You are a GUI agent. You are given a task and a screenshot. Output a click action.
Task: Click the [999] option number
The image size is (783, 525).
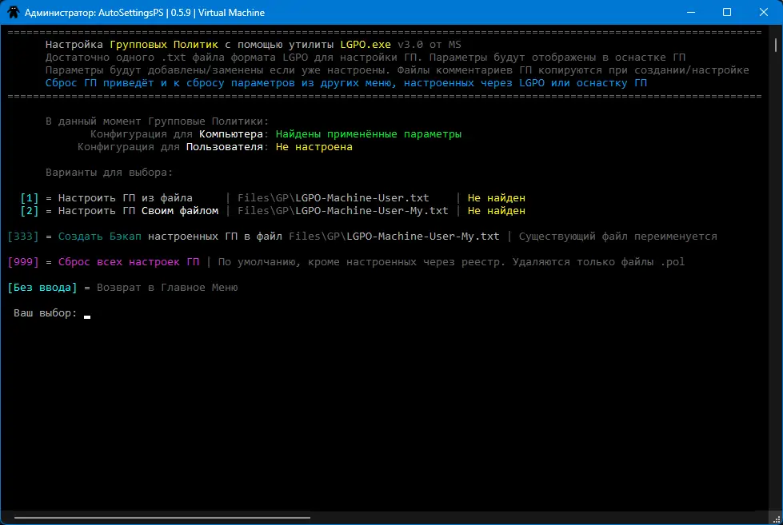(23, 261)
